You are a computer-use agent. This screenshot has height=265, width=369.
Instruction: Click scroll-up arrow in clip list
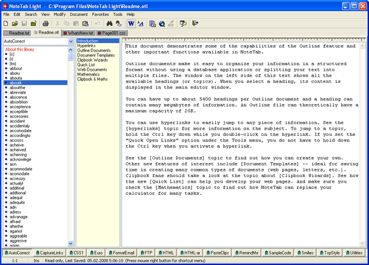(70, 50)
